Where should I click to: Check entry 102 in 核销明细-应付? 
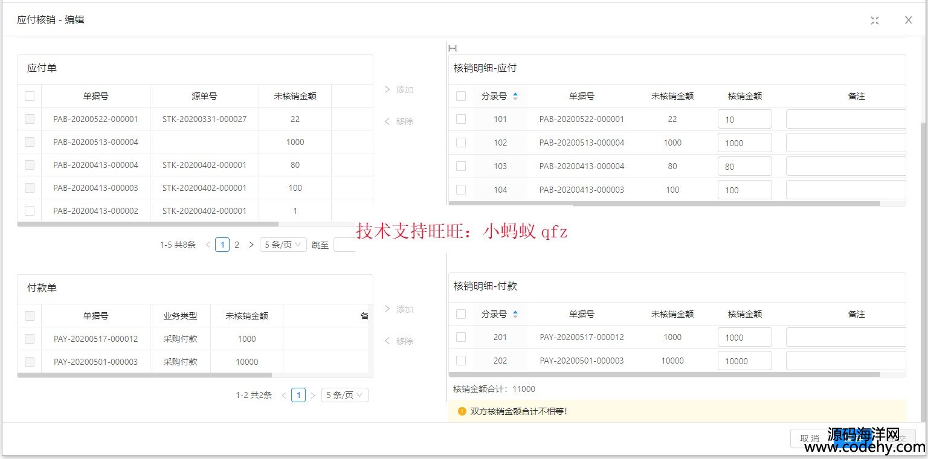point(461,143)
